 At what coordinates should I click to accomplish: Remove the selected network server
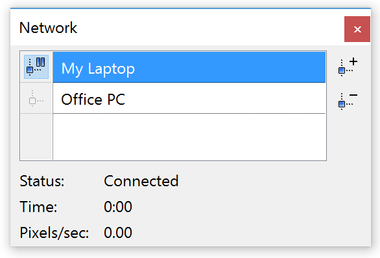(348, 101)
